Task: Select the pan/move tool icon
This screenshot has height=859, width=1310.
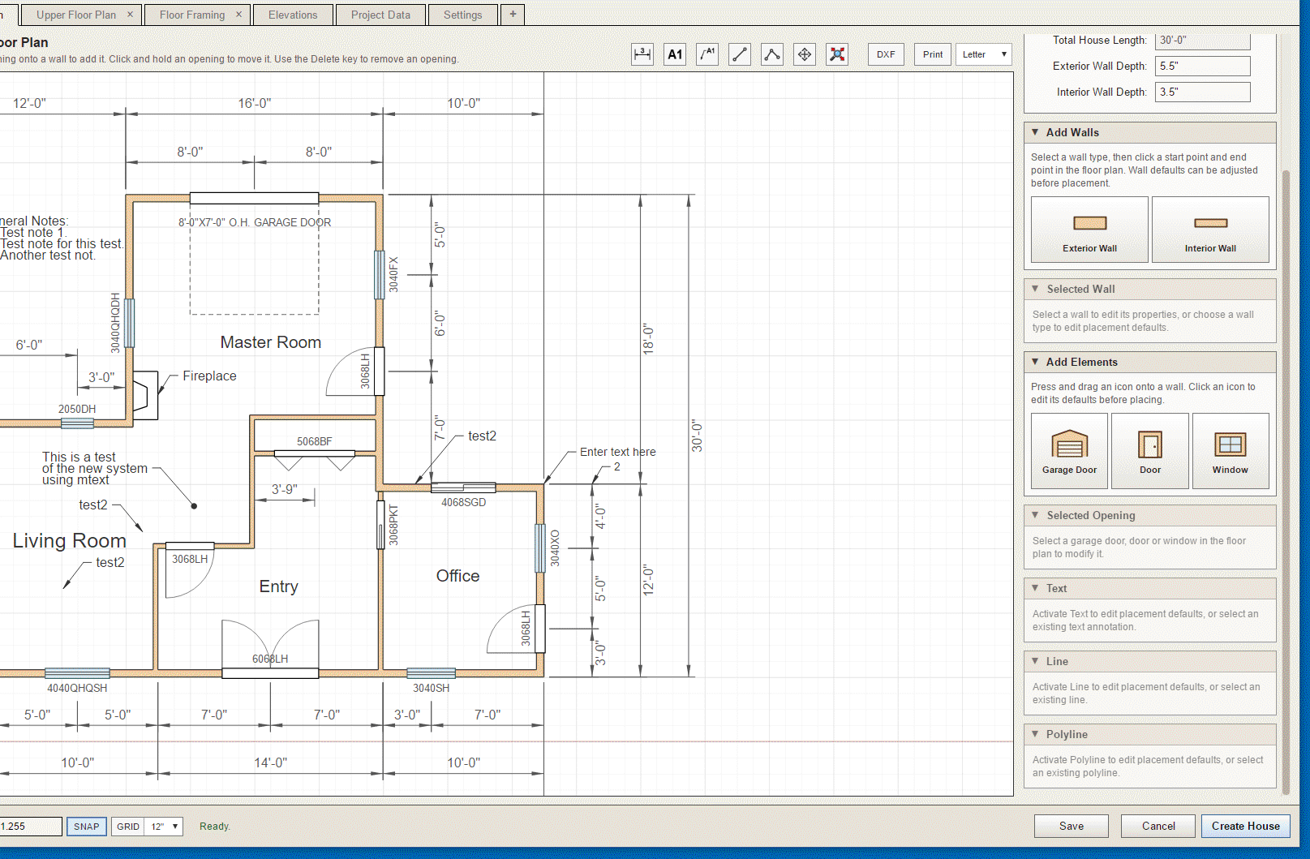Action: tap(805, 54)
